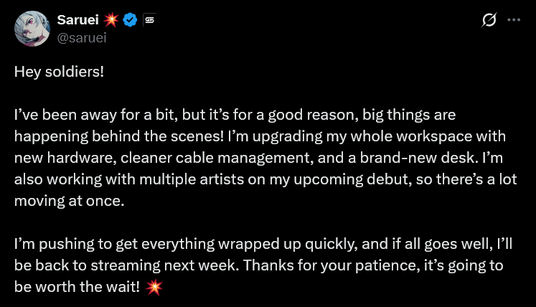The height and width of the screenshot is (307, 536).
Task: Click the line starting "also working with multiple"
Action: tap(265, 179)
